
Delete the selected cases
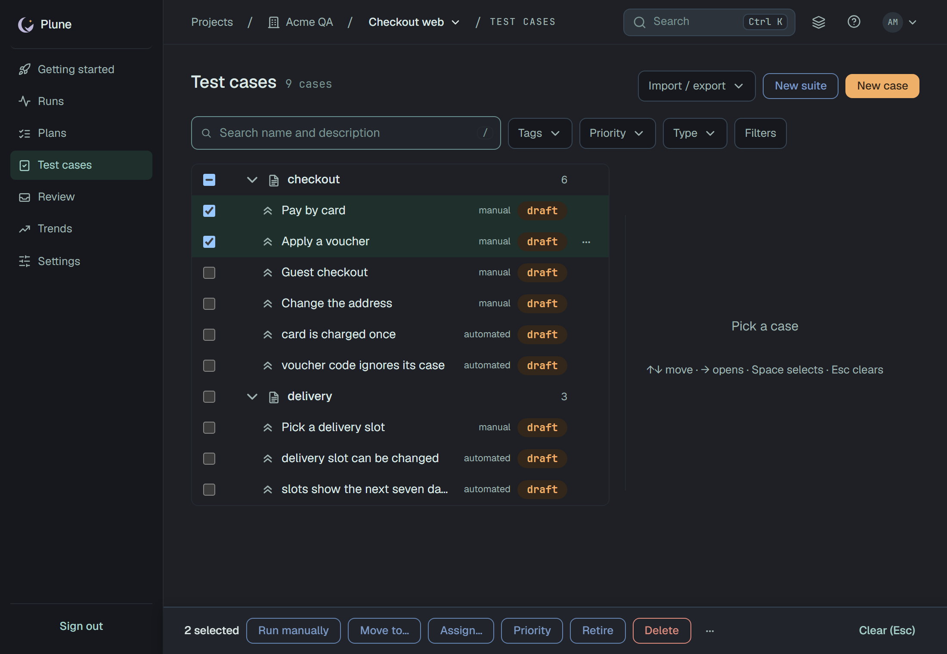click(662, 631)
